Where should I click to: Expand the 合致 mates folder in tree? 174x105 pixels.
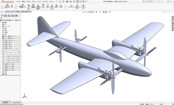(1, 72)
